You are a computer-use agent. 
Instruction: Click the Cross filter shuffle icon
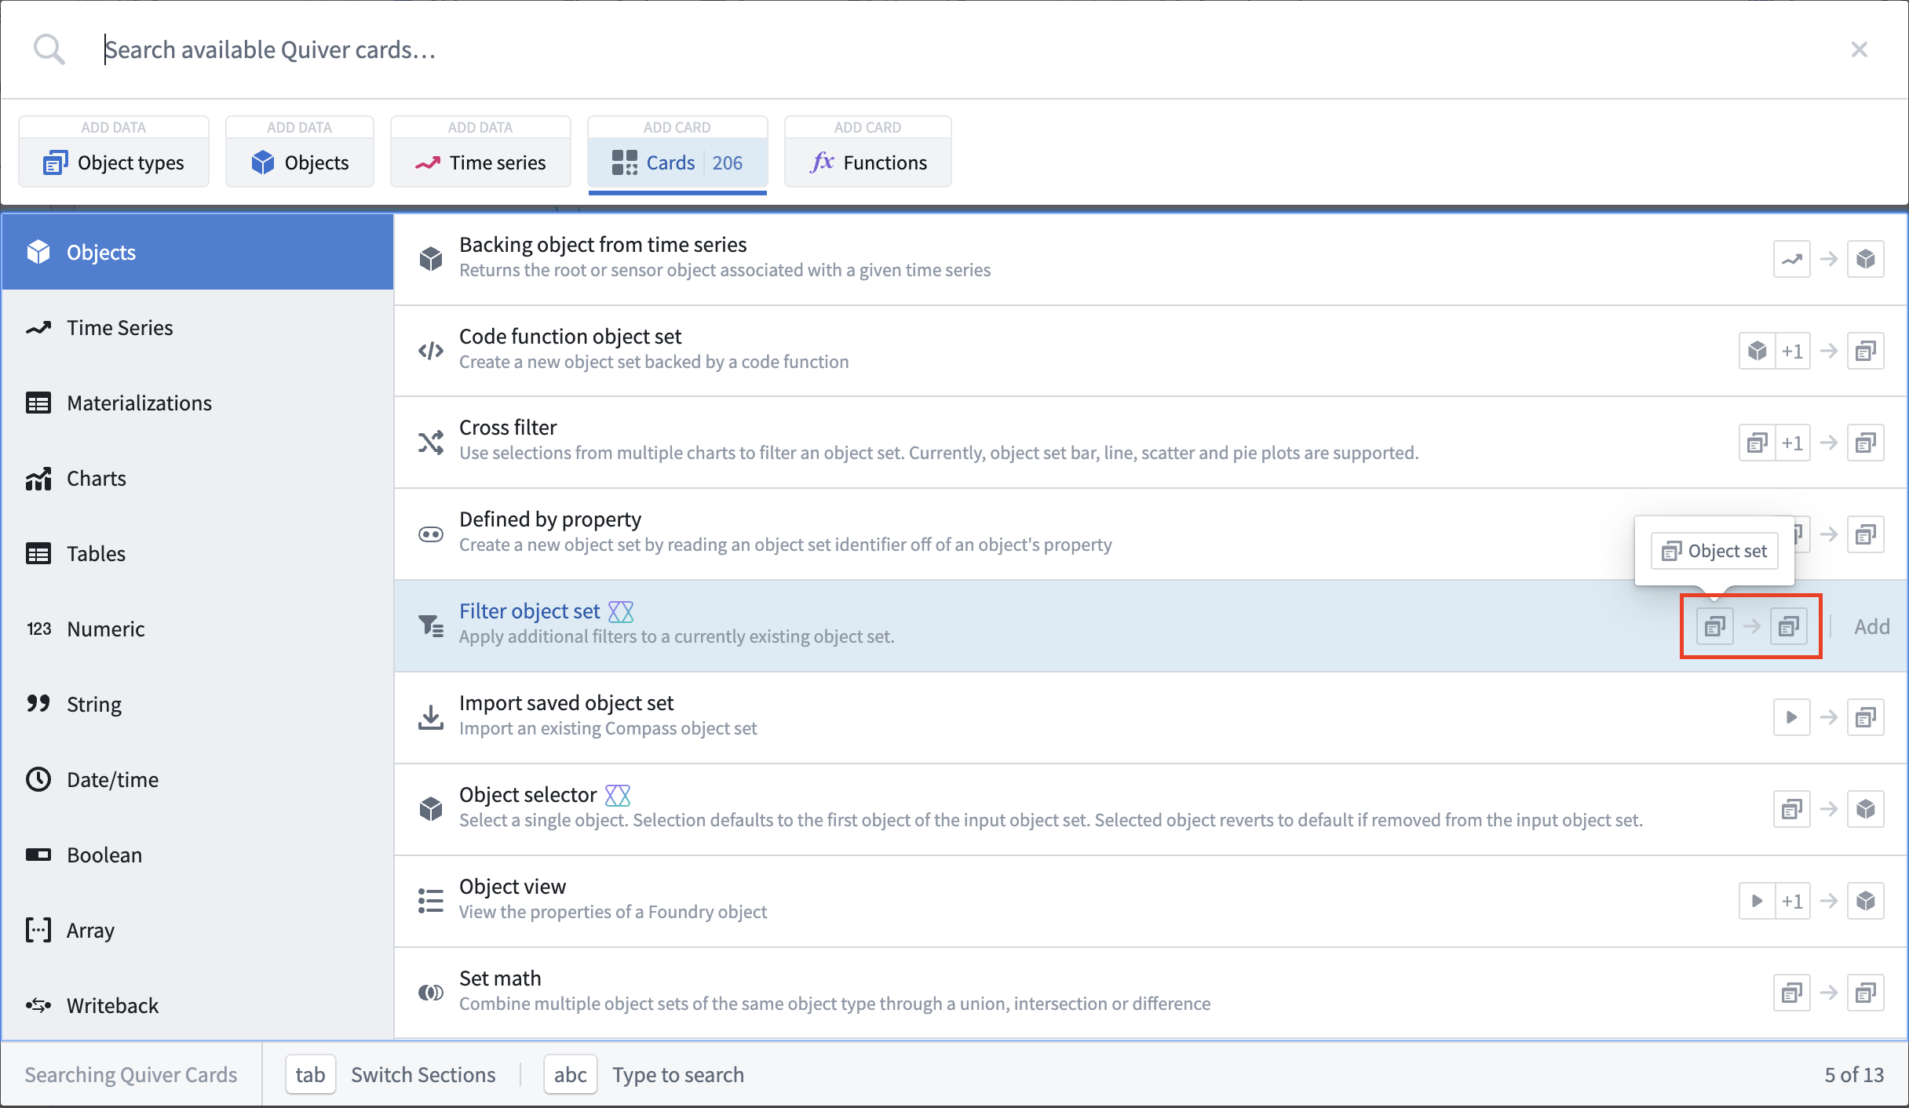click(431, 442)
